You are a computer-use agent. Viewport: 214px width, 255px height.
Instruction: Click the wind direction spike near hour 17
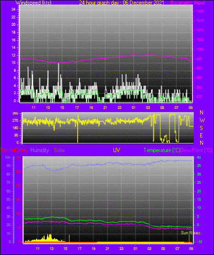[78, 129]
